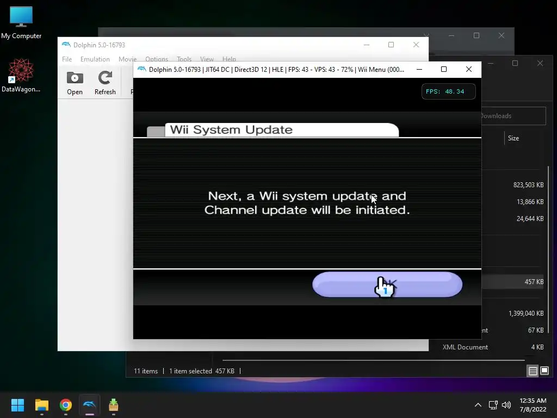Open the installer package taskbar icon
Screen dimensions: 557x418
point(114,405)
